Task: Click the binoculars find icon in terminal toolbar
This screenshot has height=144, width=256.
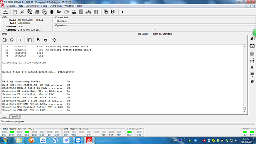Action: [x=38, y=40]
